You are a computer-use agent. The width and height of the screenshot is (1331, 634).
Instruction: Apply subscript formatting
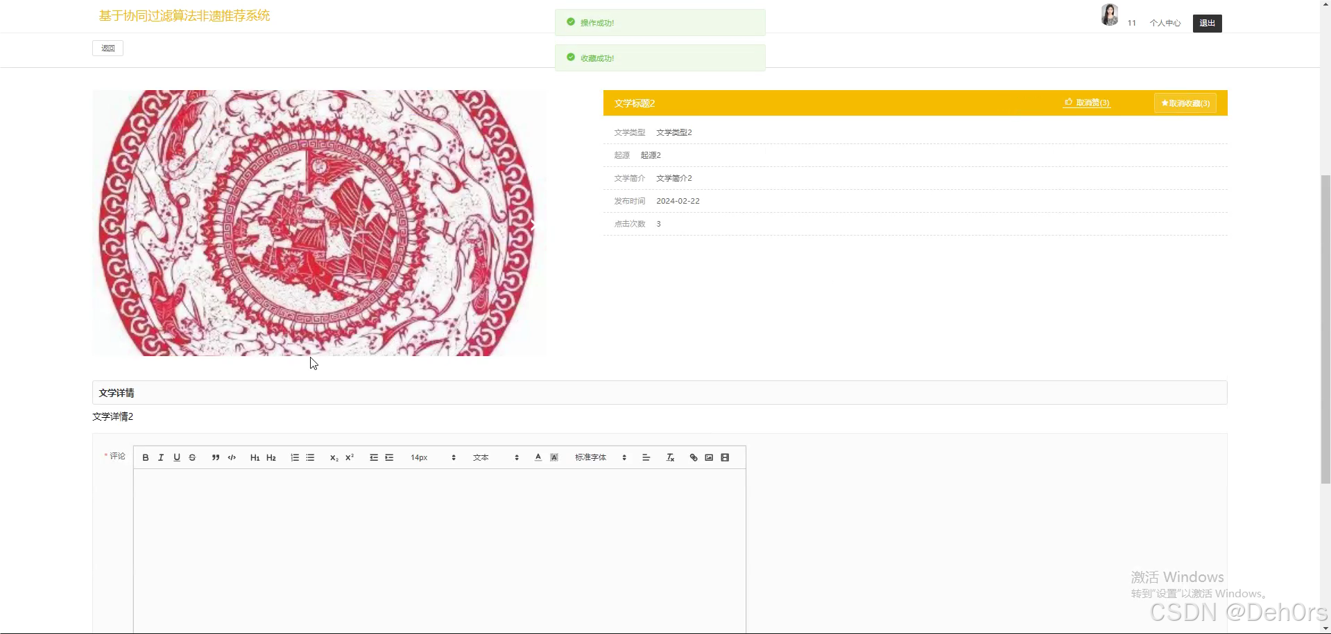[x=334, y=457]
